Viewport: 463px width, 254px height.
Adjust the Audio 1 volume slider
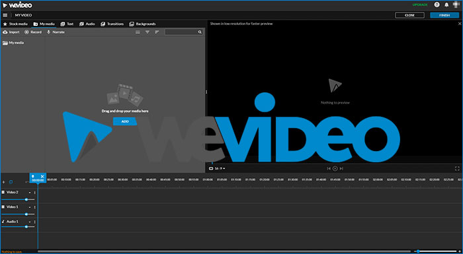[18, 226]
